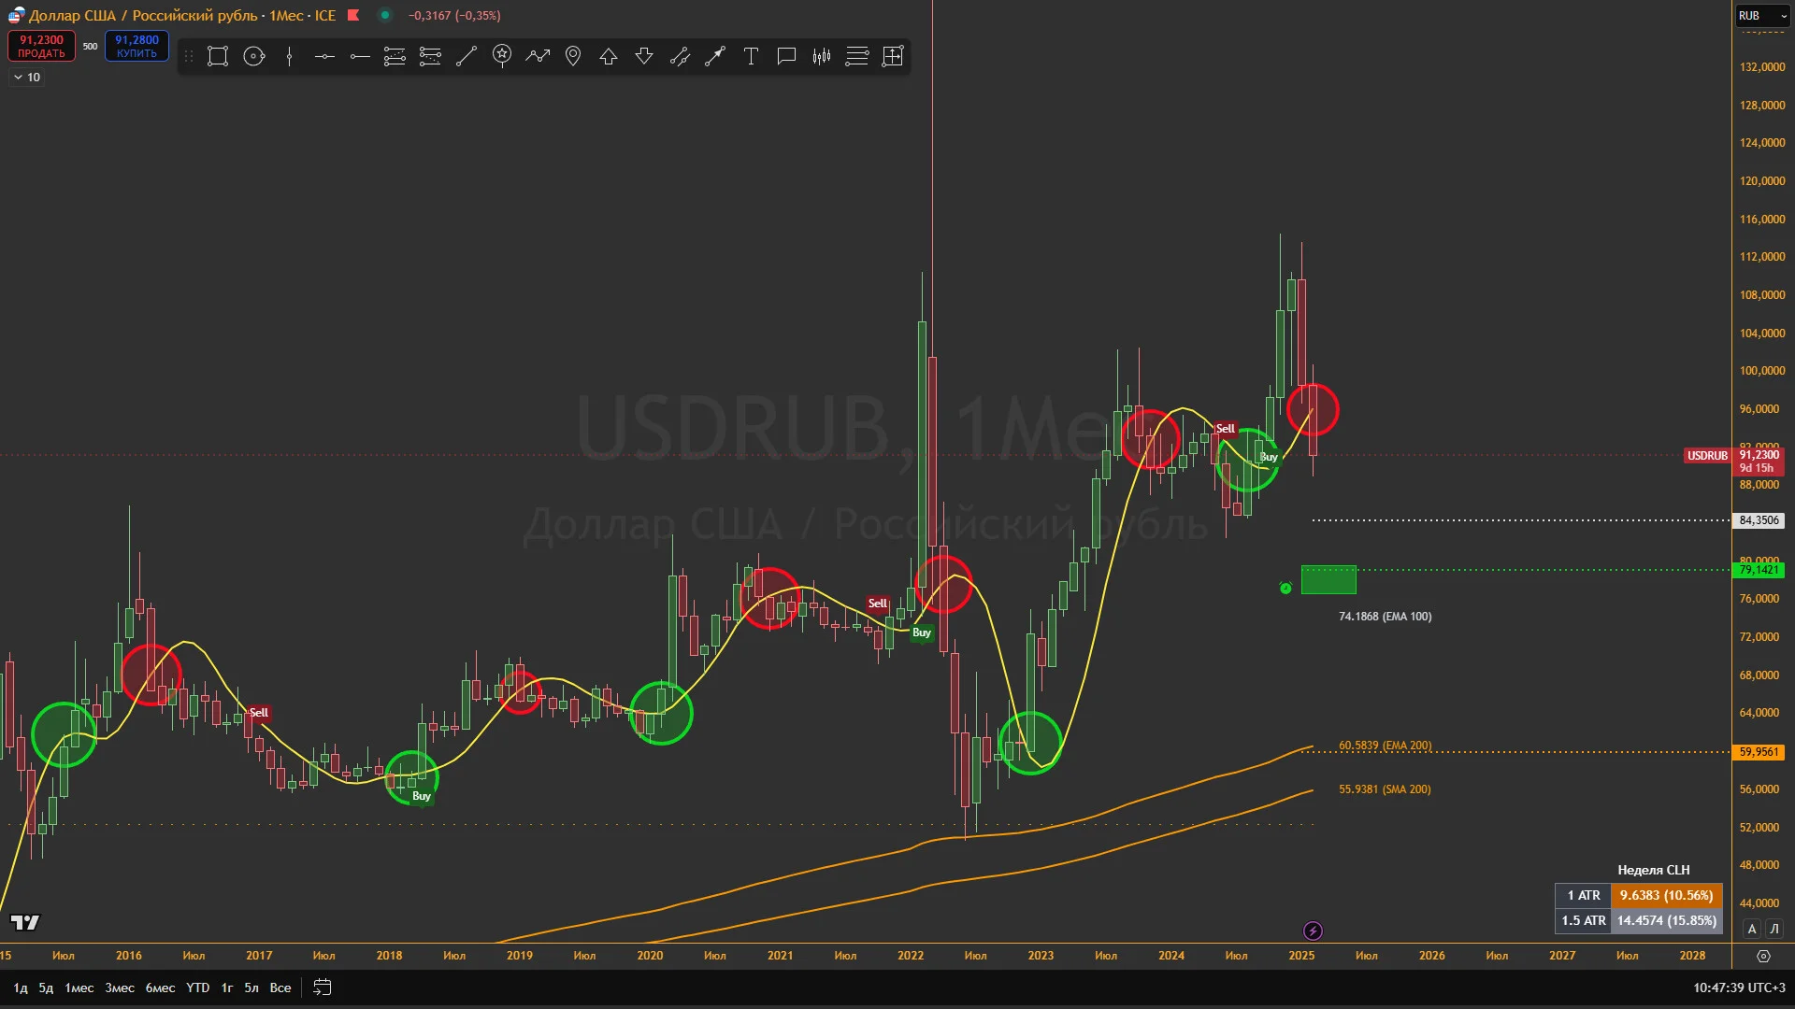Click the 84,3506 price axis label
The height and width of the screenshot is (1009, 1795).
(x=1759, y=520)
